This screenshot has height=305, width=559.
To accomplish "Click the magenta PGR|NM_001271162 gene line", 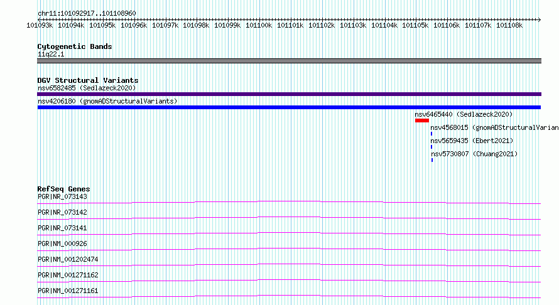I will click(289, 281).
